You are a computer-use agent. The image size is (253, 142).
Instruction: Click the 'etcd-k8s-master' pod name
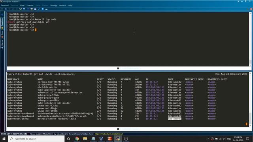(47, 87)
